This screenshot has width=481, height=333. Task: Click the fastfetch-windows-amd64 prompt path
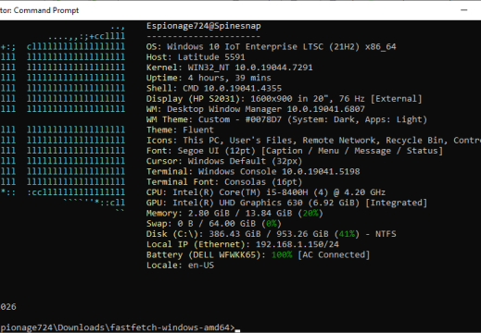point(118,327)
